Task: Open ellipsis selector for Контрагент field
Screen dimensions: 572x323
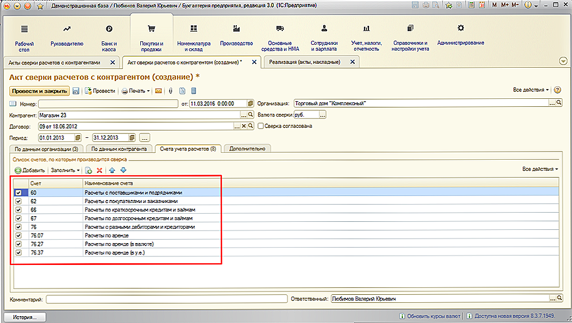Action: coord(244,115)
